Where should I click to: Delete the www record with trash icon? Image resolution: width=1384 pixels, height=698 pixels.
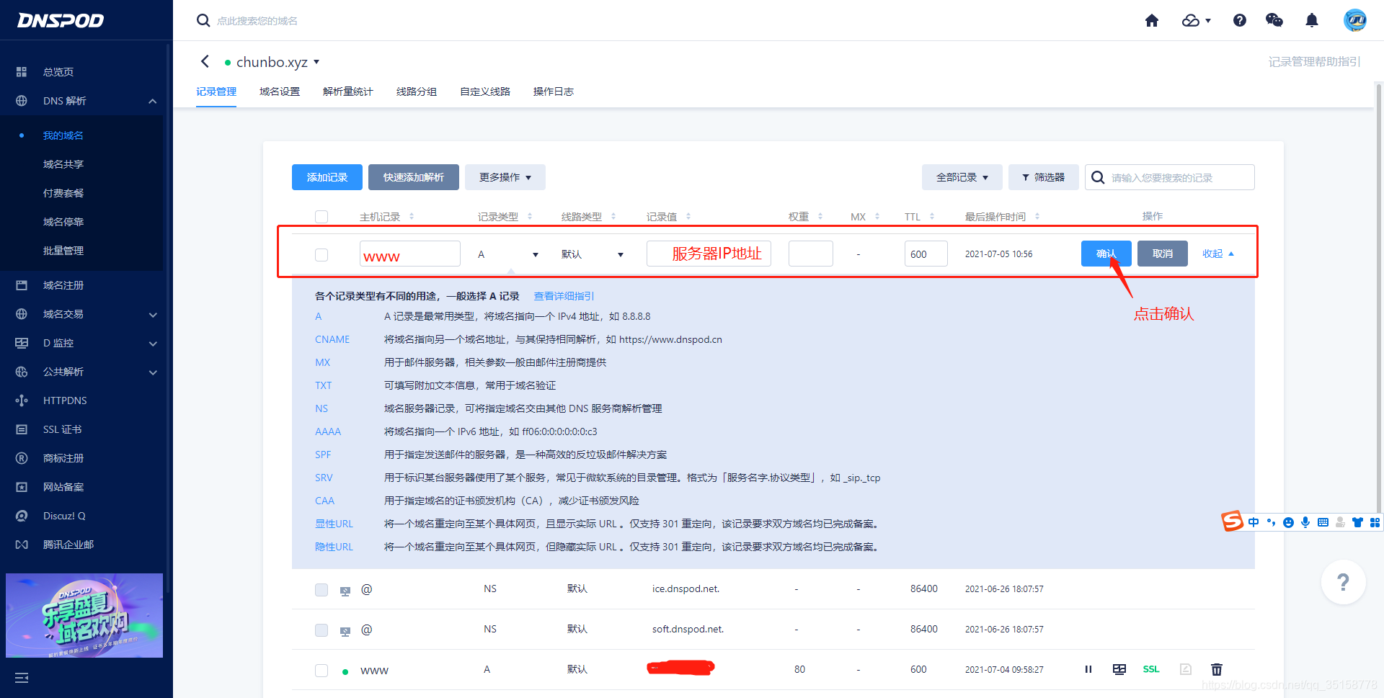click(x=1217, y=669)
